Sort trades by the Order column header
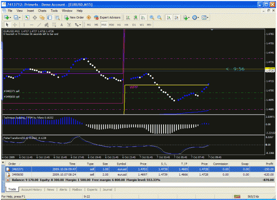This screenshot has width=277, height=200. [12, 164]
